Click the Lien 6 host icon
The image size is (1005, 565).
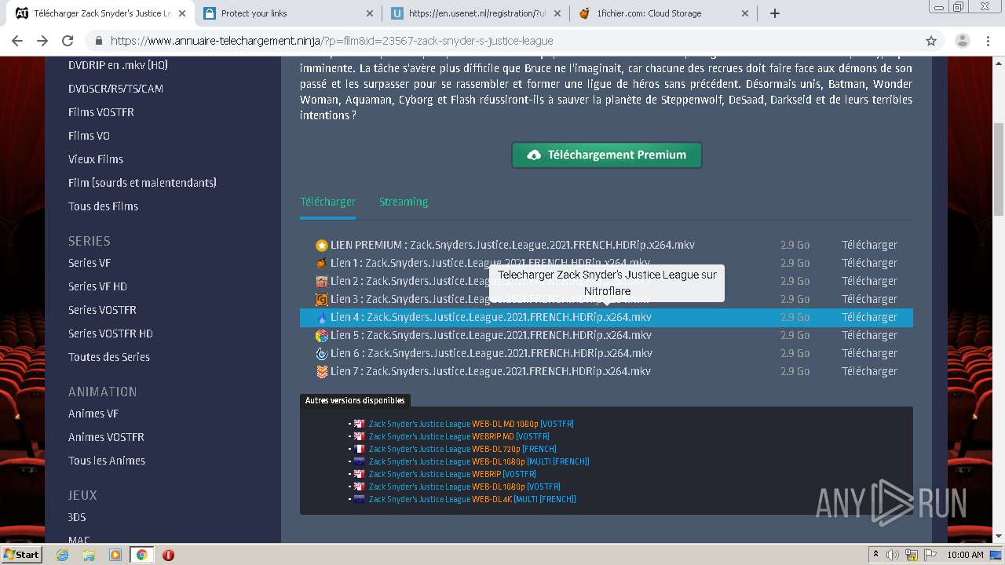(321, 354)
